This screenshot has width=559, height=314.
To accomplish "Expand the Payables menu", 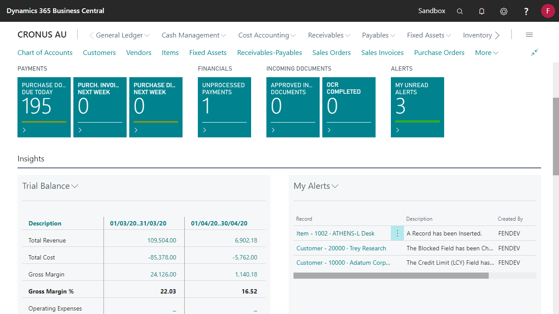I will pyautogui.click(x=379, y=35).
